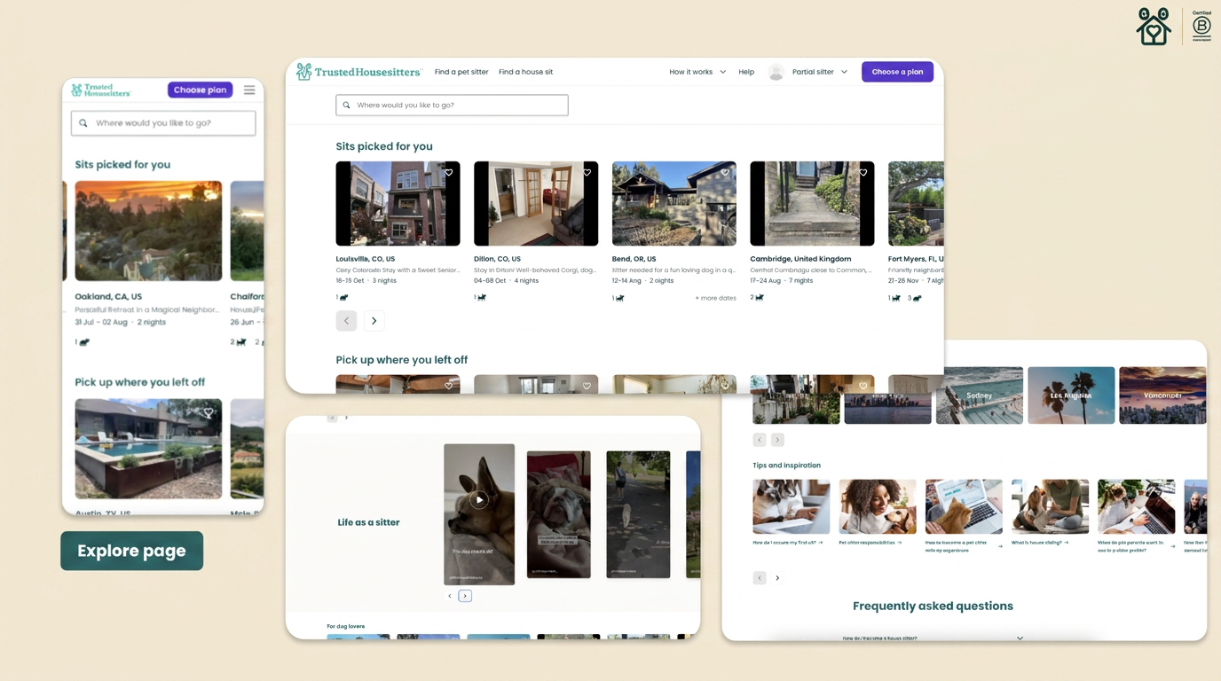Click the + more dates link on Bend listing
The width and height of the screenshot is (1221, 681).
click(x=715, y=298)
